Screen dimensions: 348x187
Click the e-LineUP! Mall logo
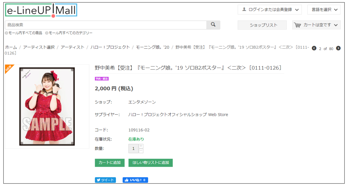[41, 11]
